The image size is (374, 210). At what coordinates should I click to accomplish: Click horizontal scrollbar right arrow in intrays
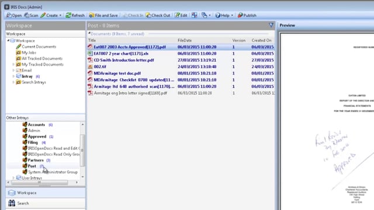point(77,183)
